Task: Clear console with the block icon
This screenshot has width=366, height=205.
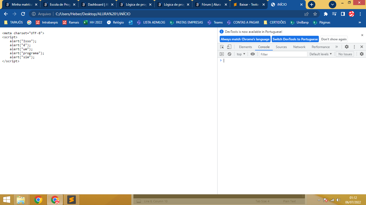Action: (229, 54)
